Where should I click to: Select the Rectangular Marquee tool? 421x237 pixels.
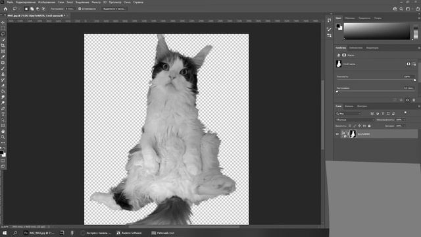tap(3, 28)
